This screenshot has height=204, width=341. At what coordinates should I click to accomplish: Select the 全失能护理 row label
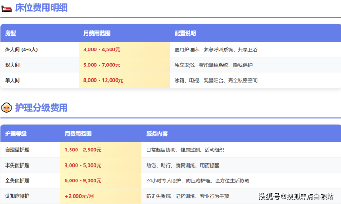click(17, 180)
